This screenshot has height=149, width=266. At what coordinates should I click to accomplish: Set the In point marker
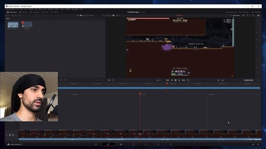[x=218, y=80]
